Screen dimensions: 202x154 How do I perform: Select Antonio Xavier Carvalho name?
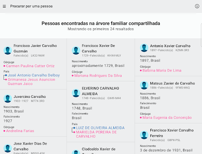pyautogui.click(x=170, y=46)
